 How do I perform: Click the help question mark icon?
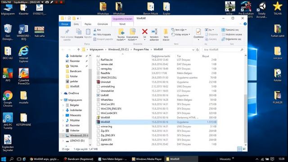[x=245, y=24]
